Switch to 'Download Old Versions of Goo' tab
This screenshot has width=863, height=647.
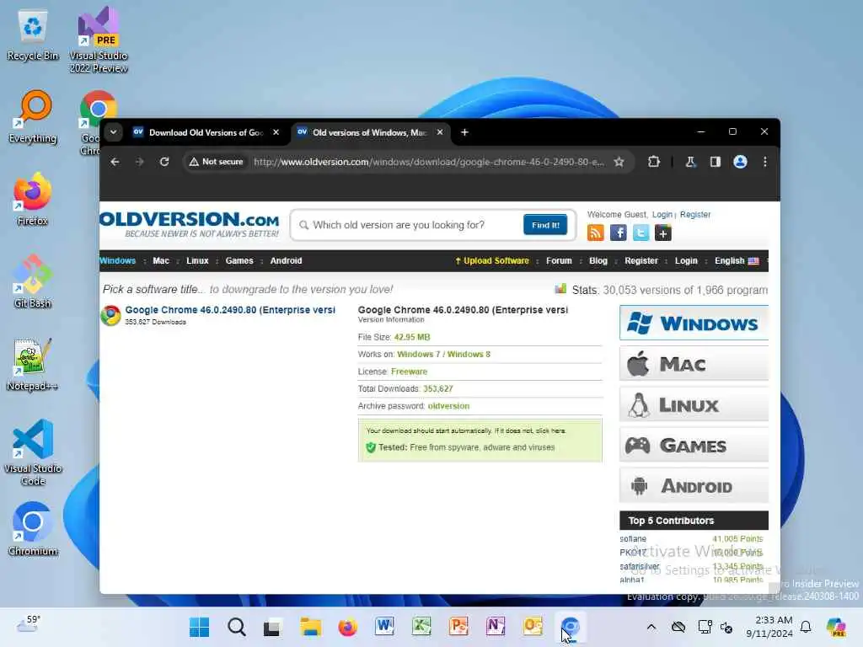(206, 132)
